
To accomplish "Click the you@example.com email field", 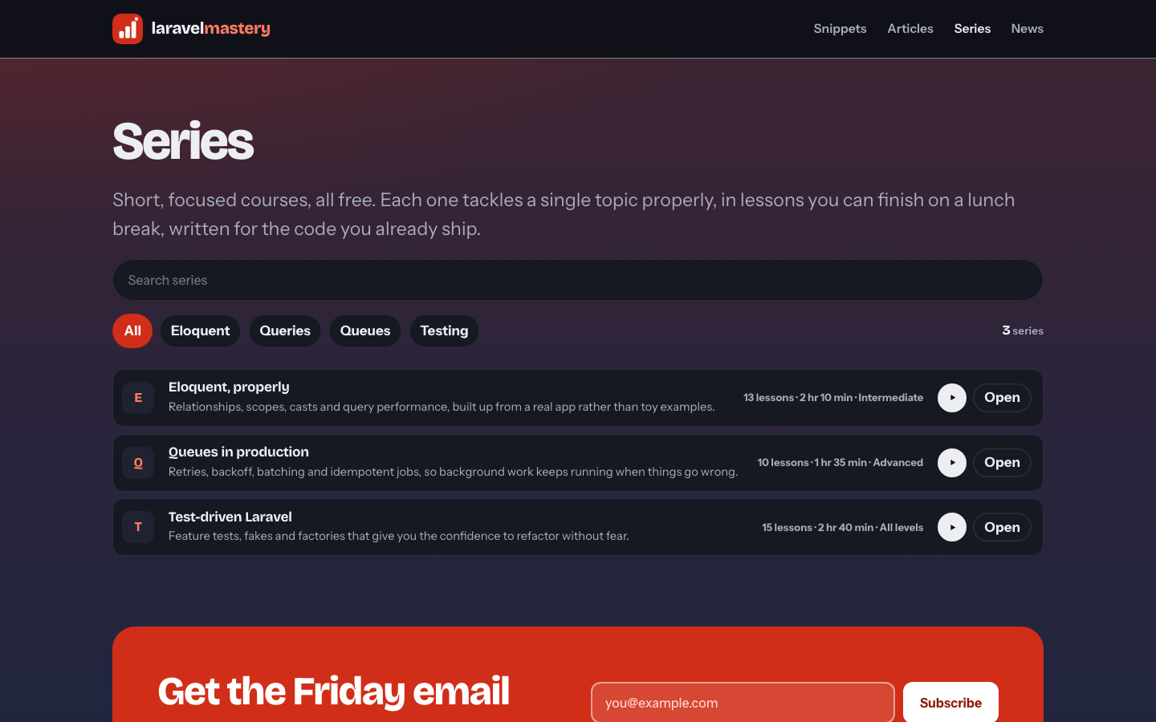I will [743, 703].
